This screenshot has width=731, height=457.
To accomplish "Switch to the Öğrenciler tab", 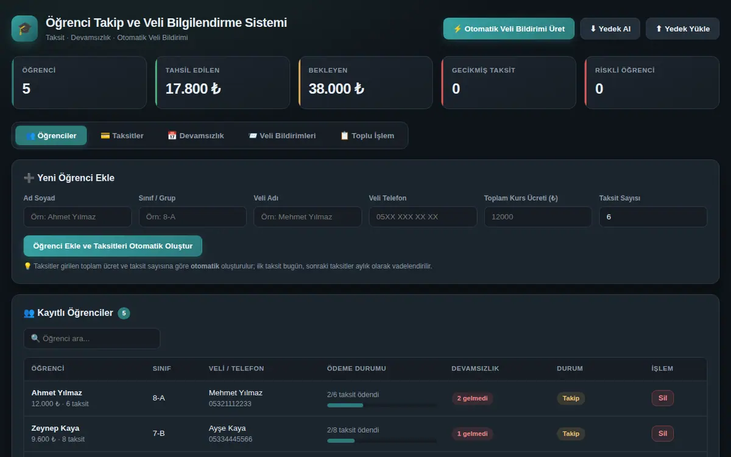I will (51, 135).
